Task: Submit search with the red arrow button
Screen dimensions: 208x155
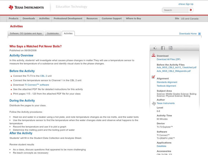Action: [x=191, y=10]
